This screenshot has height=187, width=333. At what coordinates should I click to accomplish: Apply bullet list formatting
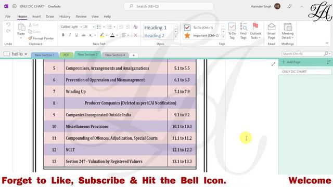(99, 26)
